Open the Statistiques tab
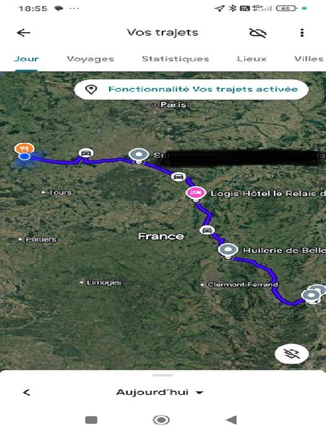 coord(175,59)
